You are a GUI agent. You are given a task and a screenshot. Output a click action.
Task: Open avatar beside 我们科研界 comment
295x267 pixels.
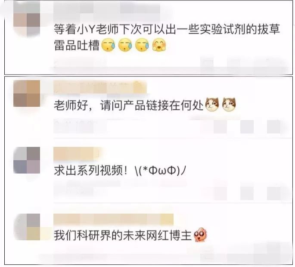tap(27, 227)
